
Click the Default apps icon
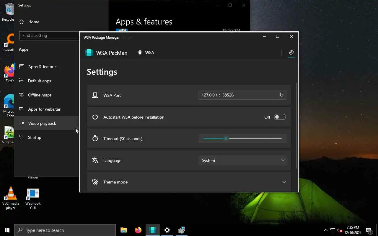pos(21,81)
